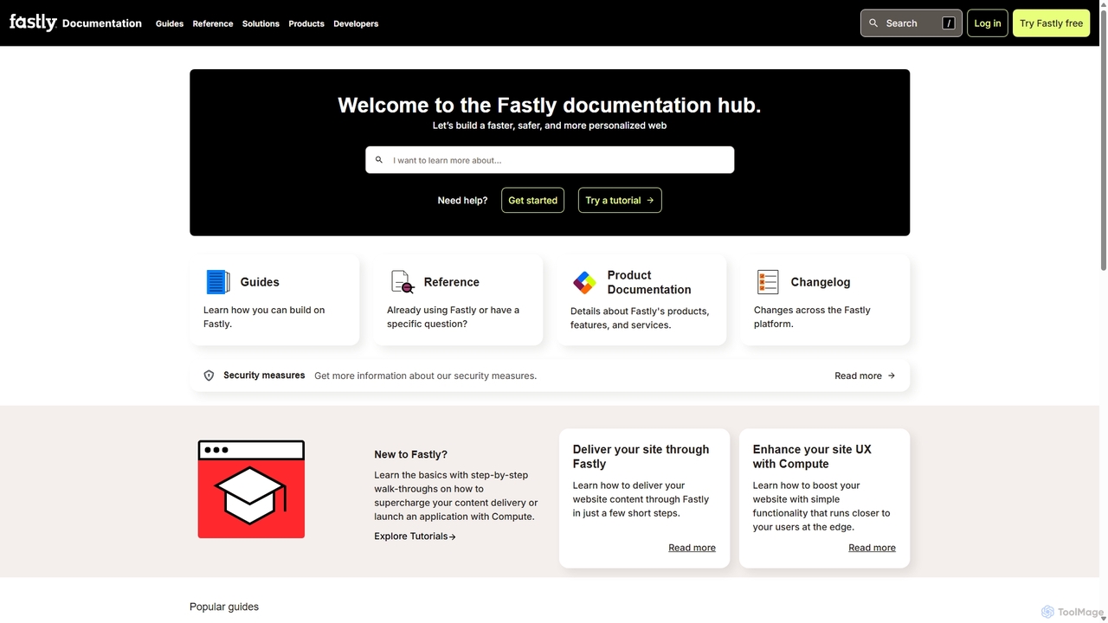Click the Get started button

coord(532,200)
